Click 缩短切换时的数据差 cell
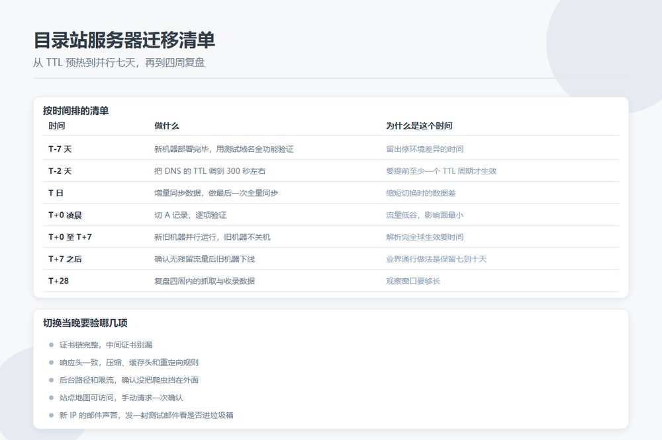Image resolution: width=662 pixels, height=440 pixels. pyautogui.click(x=420, y=193)
